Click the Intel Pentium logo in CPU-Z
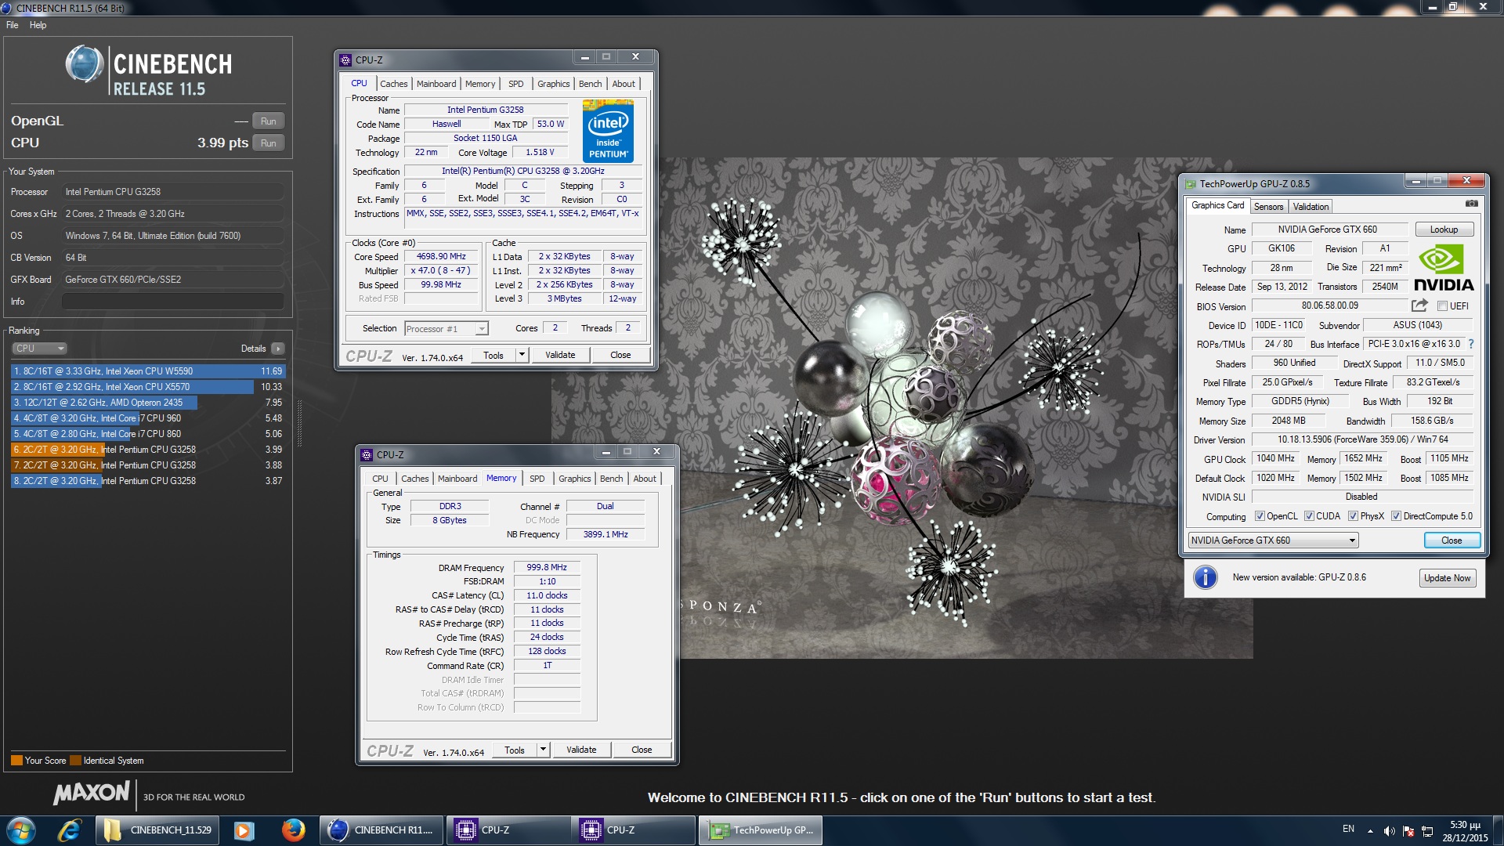Viewport: 1504px width, 846px height. tap(608, 131)
